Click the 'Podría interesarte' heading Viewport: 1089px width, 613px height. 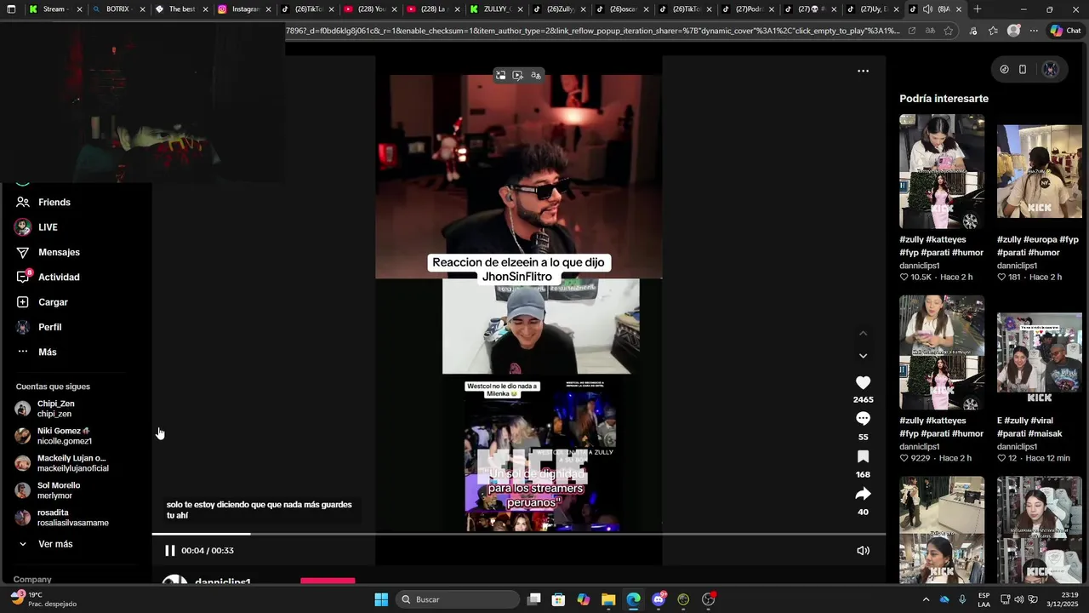(x=944, y=99)
